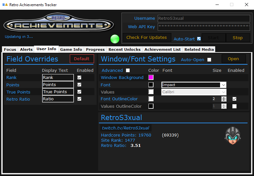Image resolution: width=254 pixels, height=176 pixels.
Task: Click the app icon in title bar
Action: [5, 5]
